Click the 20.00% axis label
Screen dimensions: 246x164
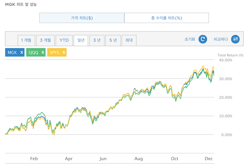pos(226,97)
